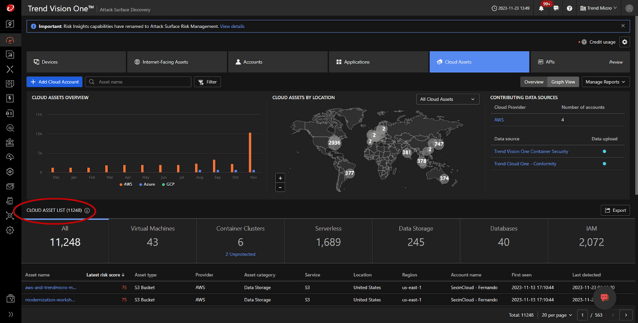Click Add Cloud Account button

[54, 82]
